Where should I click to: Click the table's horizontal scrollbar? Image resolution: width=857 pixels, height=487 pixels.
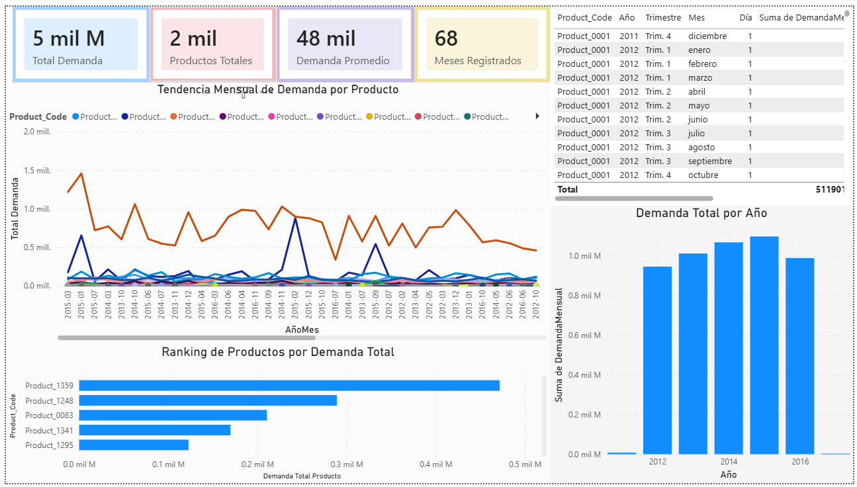634,198
